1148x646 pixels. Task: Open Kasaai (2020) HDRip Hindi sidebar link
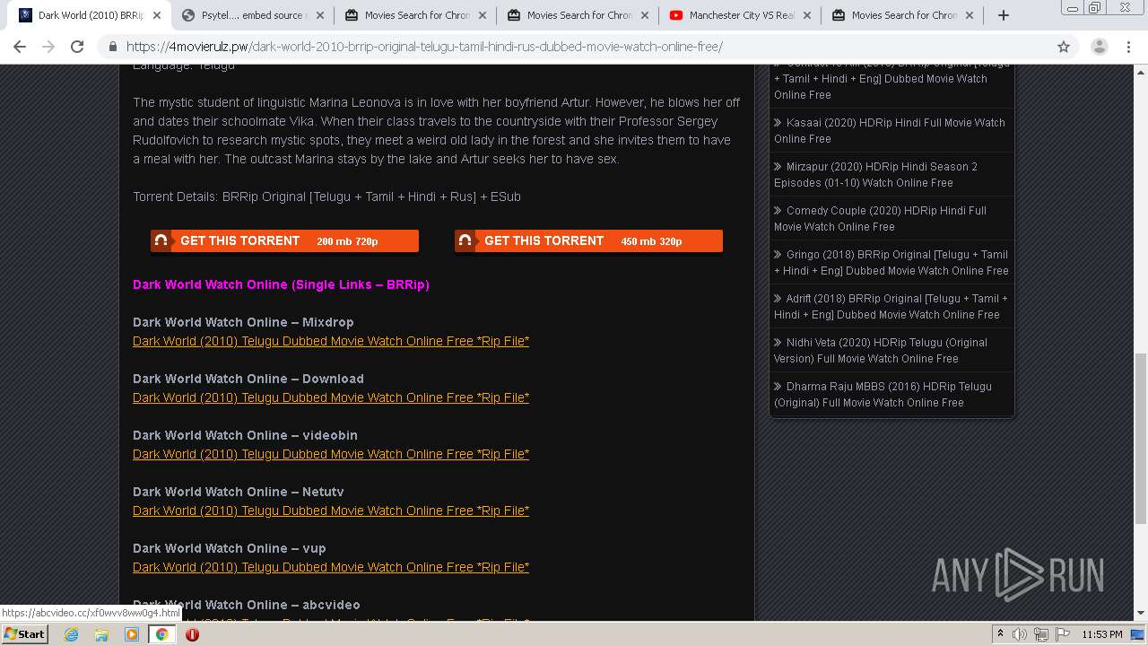point(890,130)
